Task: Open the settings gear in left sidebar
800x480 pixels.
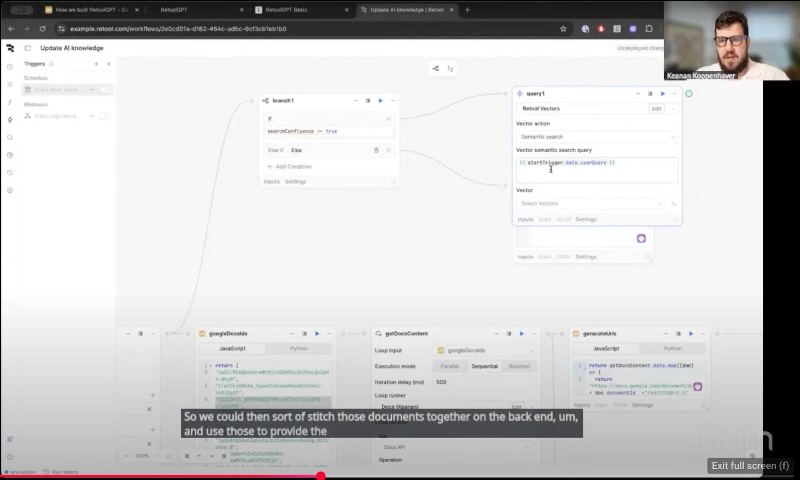Action: pyautogui.click(x=10, y=190)
